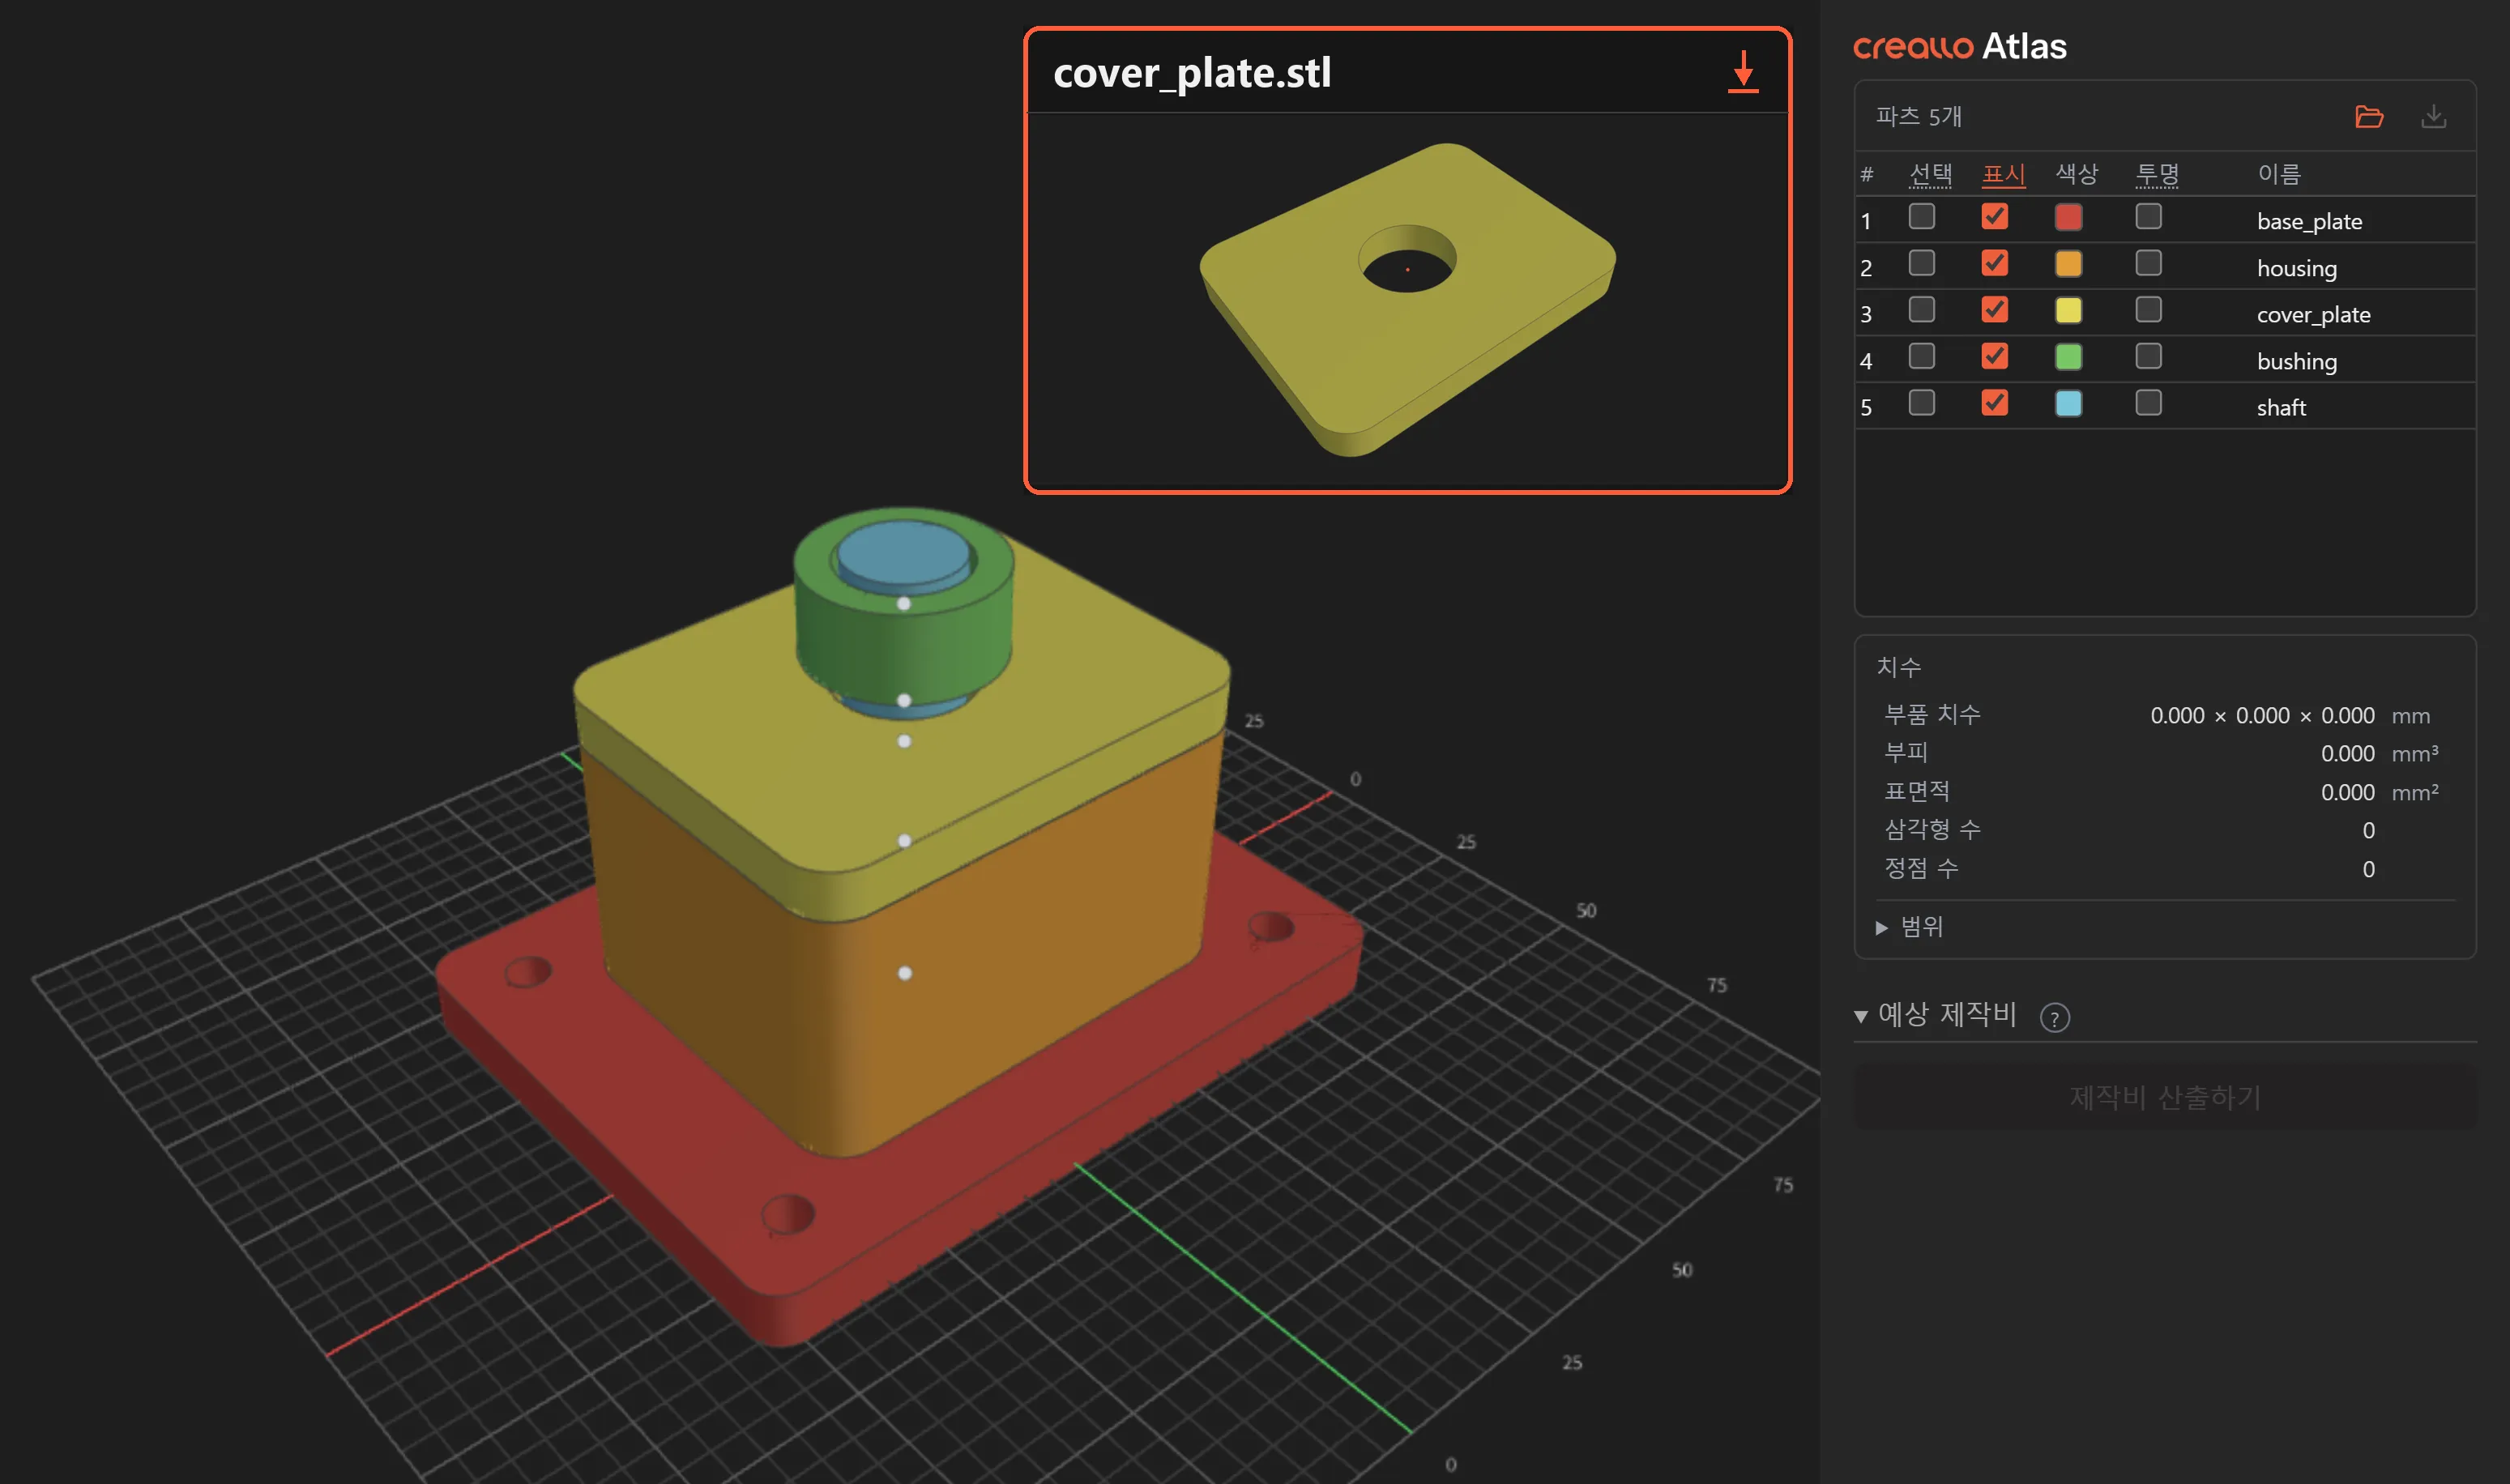This screenshot has height=1484, width=2510.
Task: Open the green color swatch for bushing
Action: (2068, 357)
